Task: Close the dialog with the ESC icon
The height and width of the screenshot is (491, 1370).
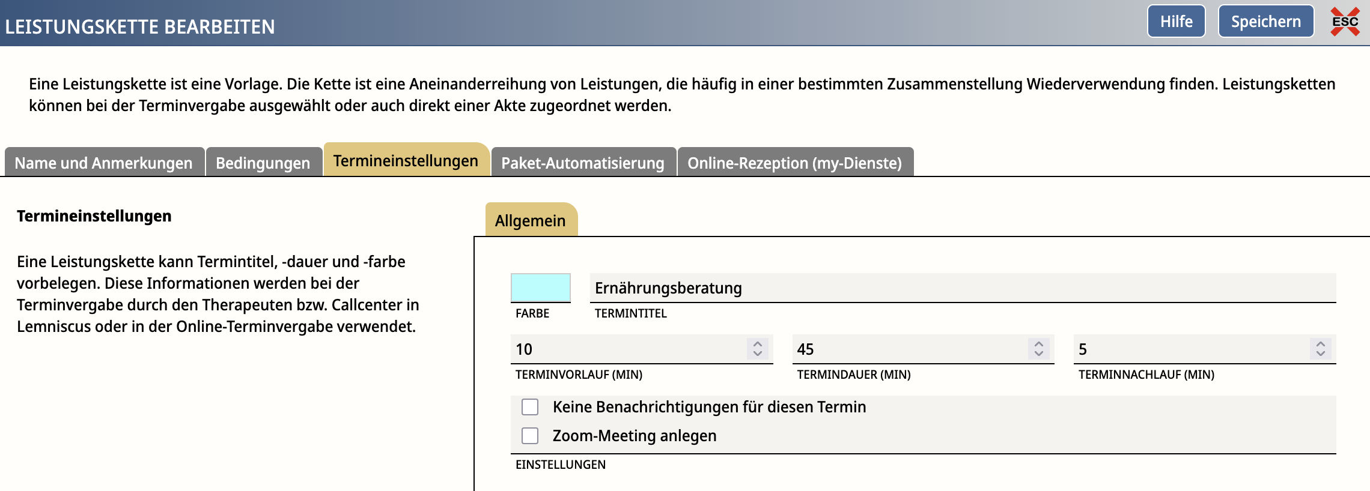Action: (x=1345, y=22)
